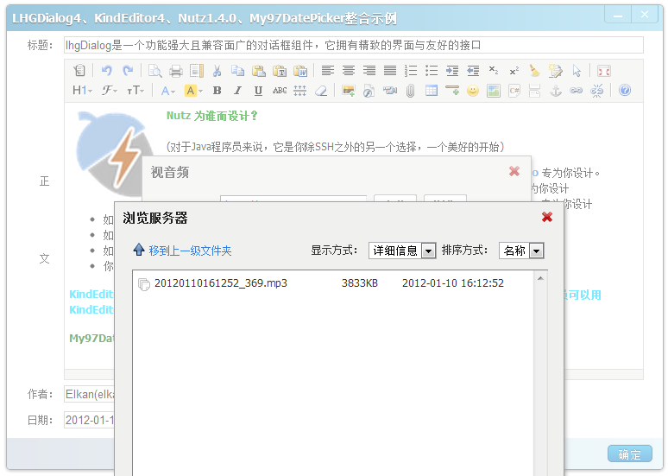Viewport: 668px width, 476px height.
Task: Insert a horizontal rule
Action: (452, 90)
